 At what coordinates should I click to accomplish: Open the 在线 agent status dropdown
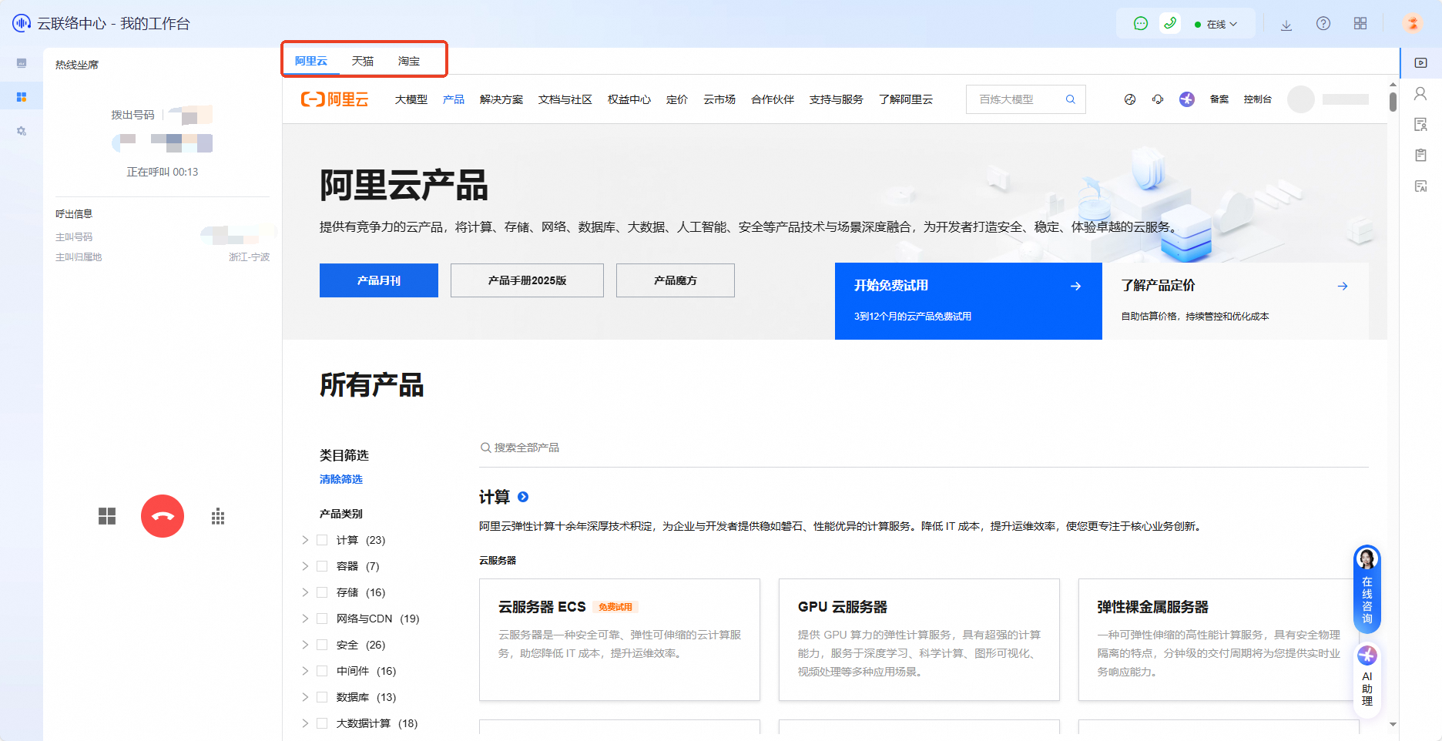1216,25
